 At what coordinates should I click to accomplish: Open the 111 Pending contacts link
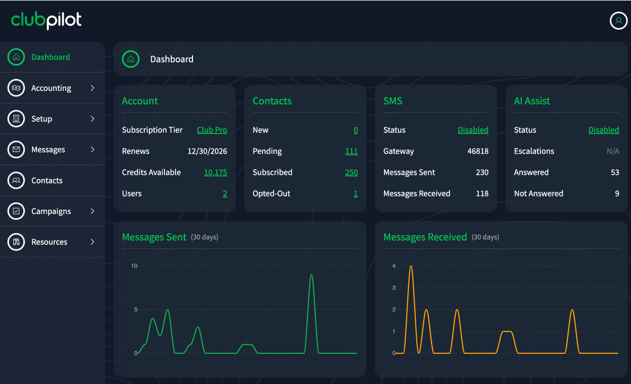point(352,151)
